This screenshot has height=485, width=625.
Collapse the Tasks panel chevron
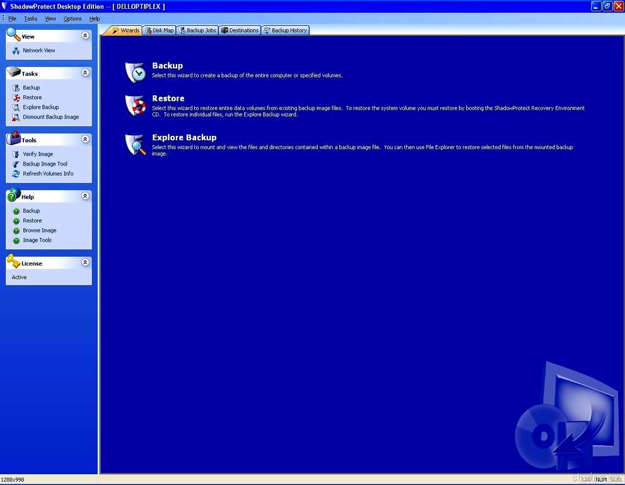click(x=85, y=73)
